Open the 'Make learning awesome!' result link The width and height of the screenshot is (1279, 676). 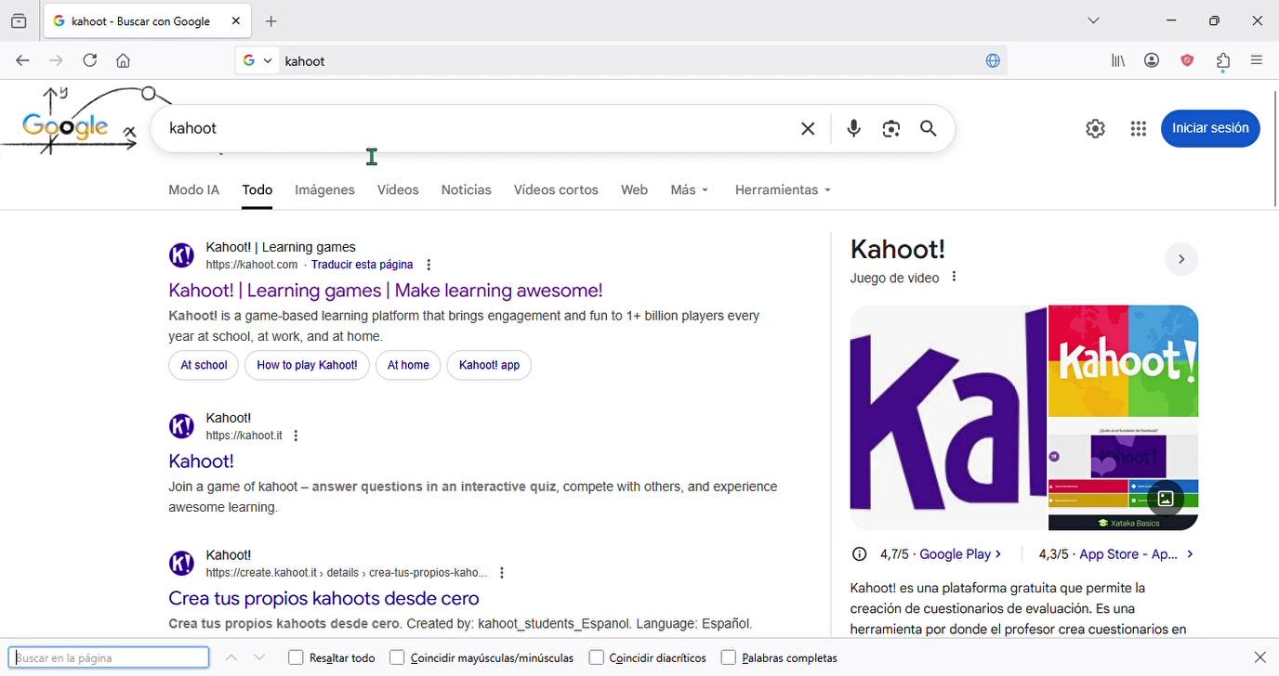click(386, 291)
